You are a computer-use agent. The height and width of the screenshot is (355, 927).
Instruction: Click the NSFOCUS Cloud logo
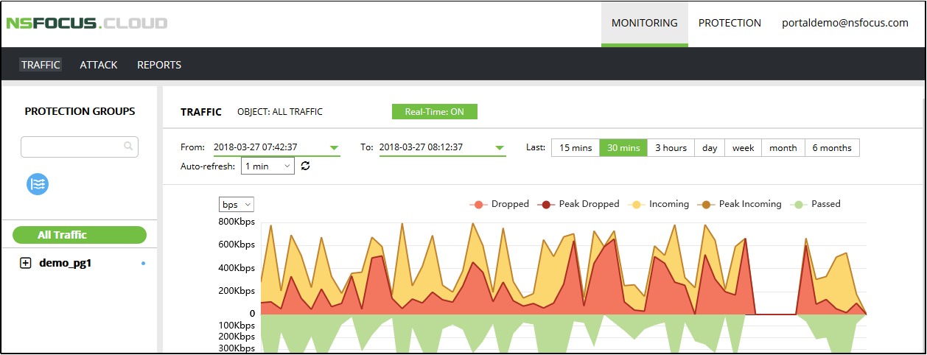[87, 23]
